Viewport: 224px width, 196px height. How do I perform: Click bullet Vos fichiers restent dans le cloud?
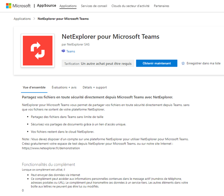coord(62,132)
